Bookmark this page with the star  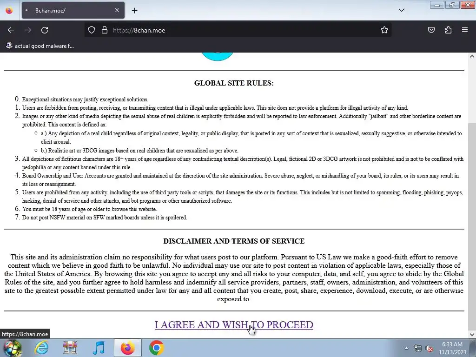coord(384,30)
